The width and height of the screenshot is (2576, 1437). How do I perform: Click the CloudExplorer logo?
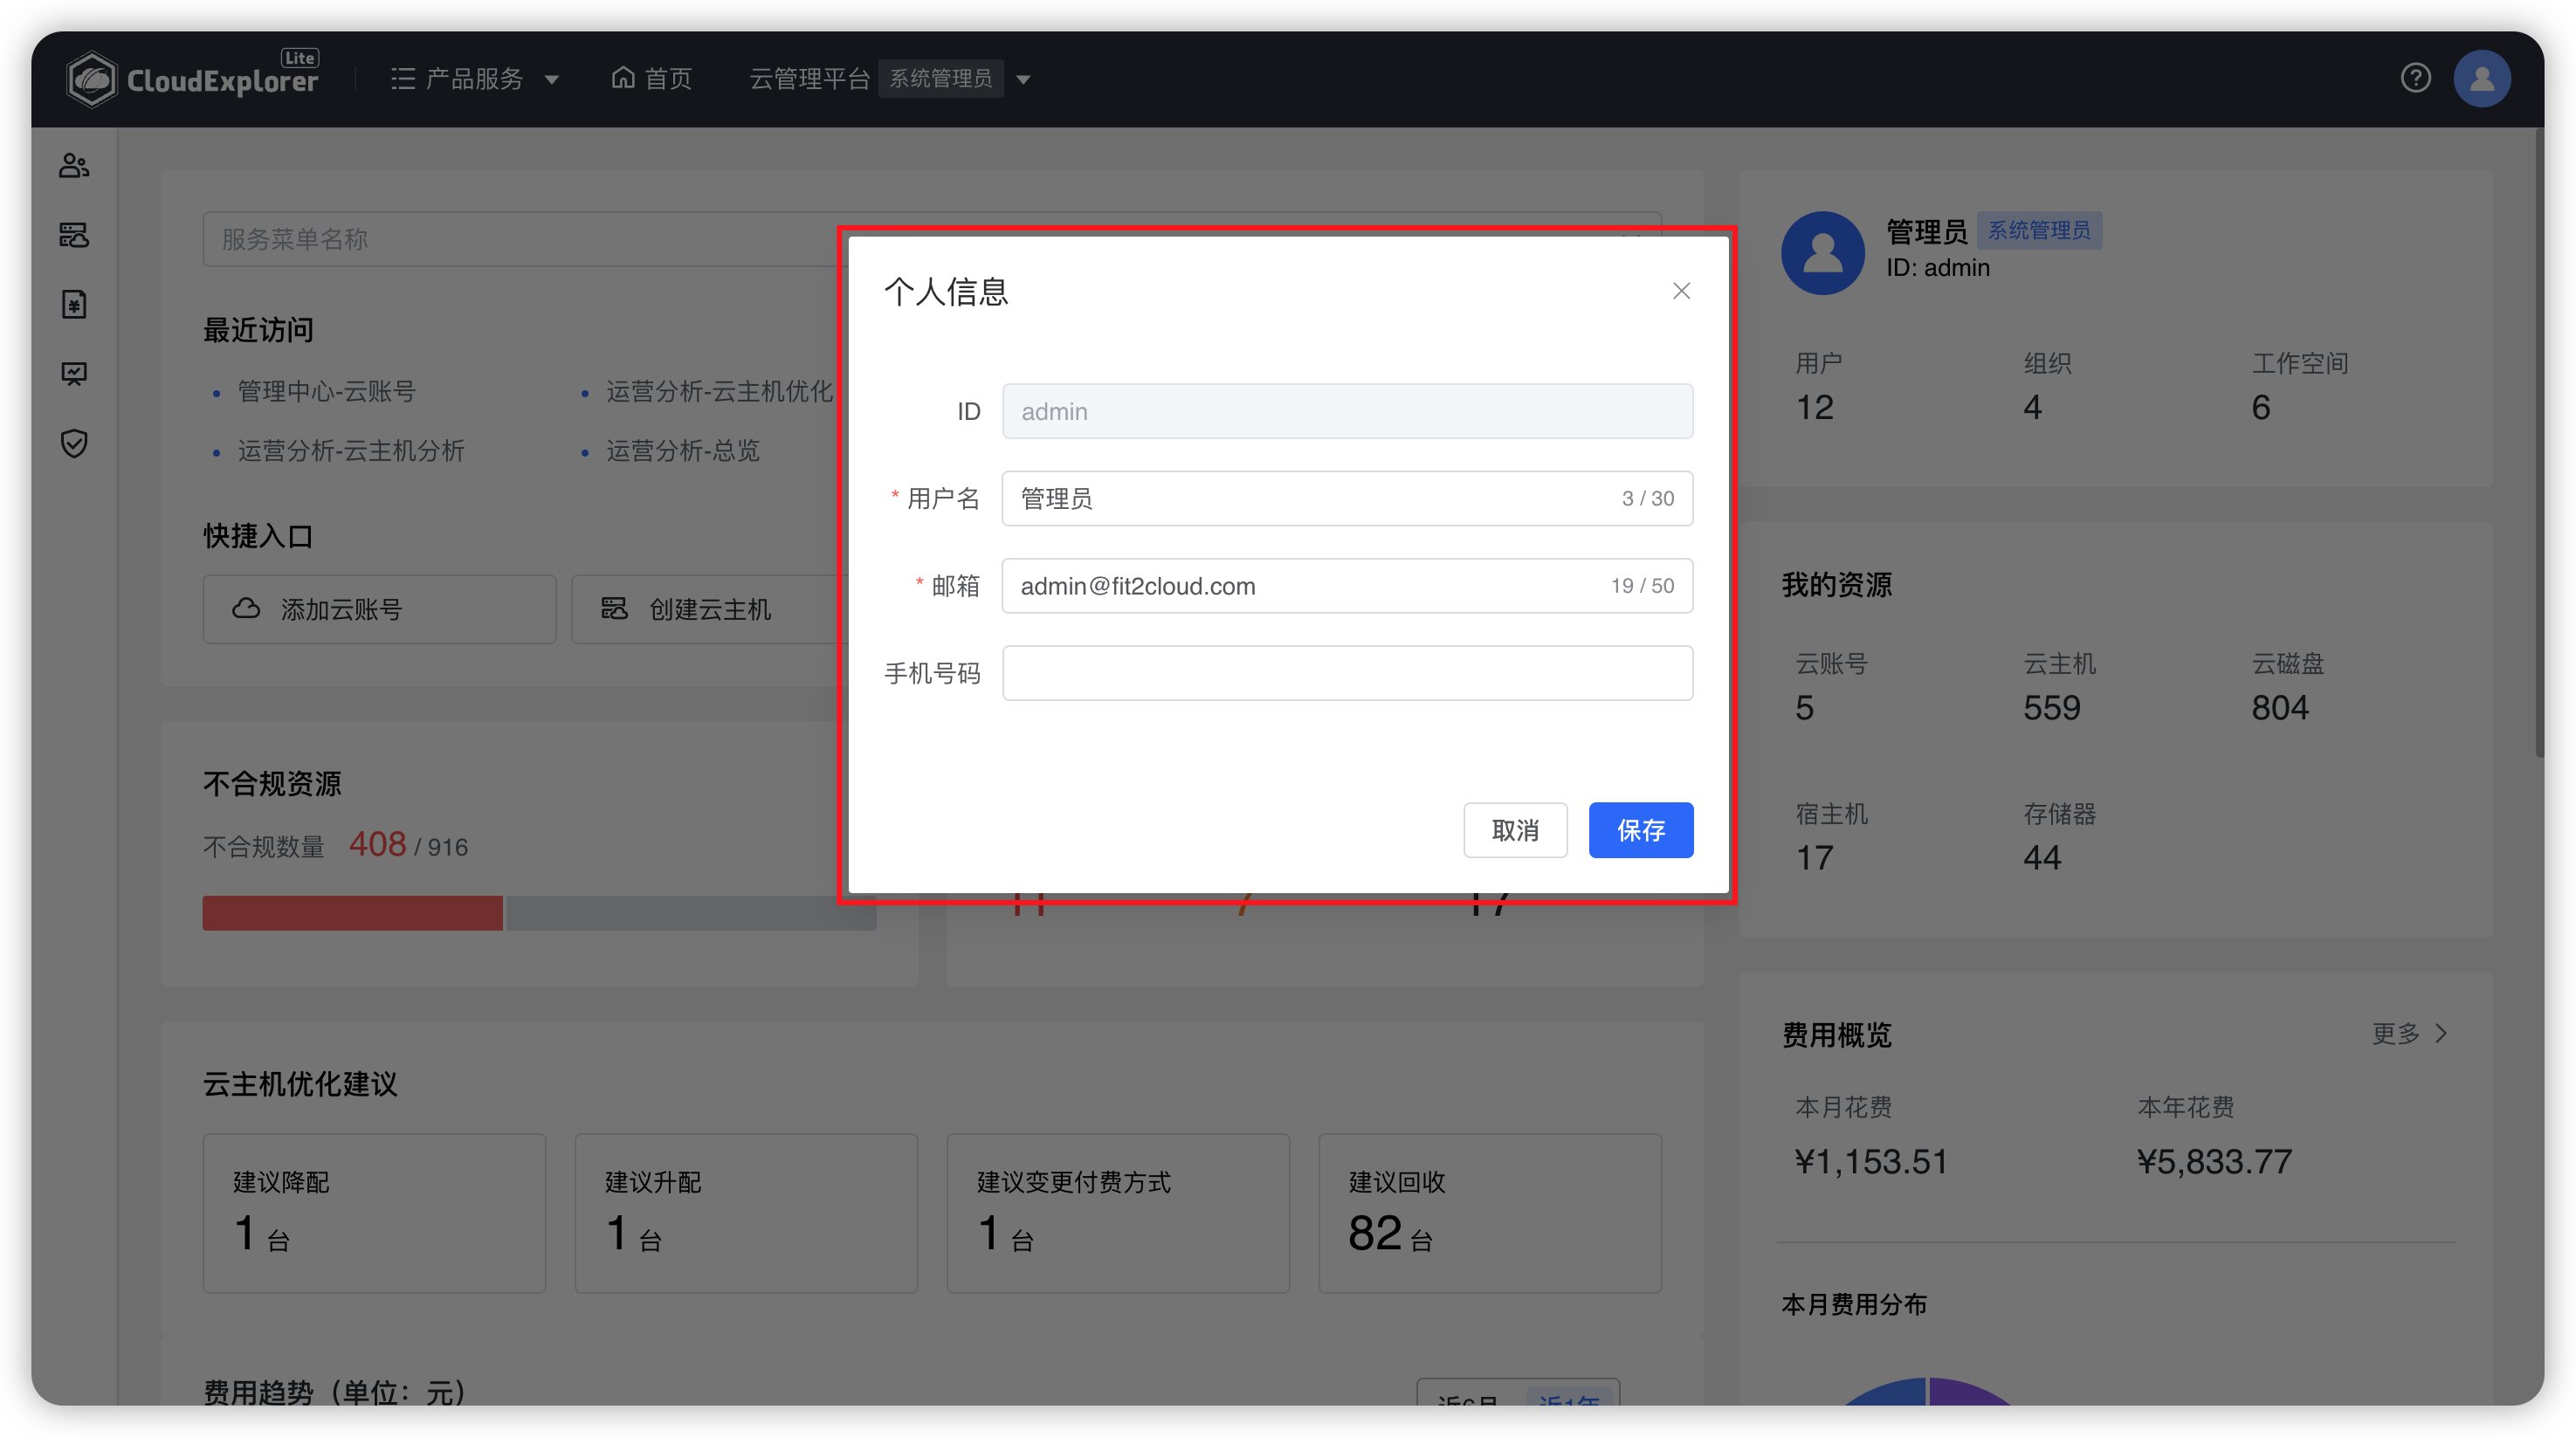click(192, 78)
